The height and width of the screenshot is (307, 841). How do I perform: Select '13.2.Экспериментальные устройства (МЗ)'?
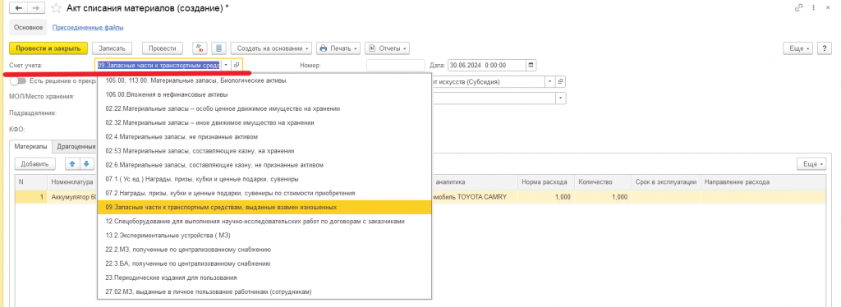coord(264,236)
